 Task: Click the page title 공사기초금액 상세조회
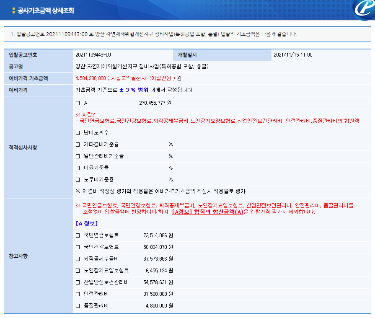click(x=46, y=10)
